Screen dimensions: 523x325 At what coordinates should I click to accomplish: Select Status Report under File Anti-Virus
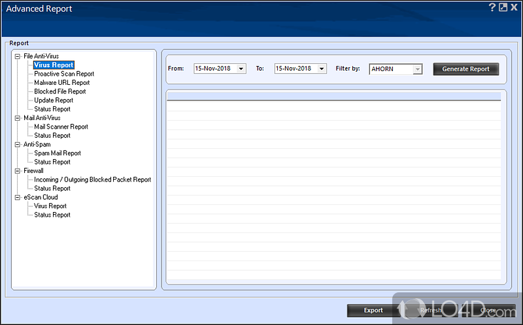(x=52, y=109)
